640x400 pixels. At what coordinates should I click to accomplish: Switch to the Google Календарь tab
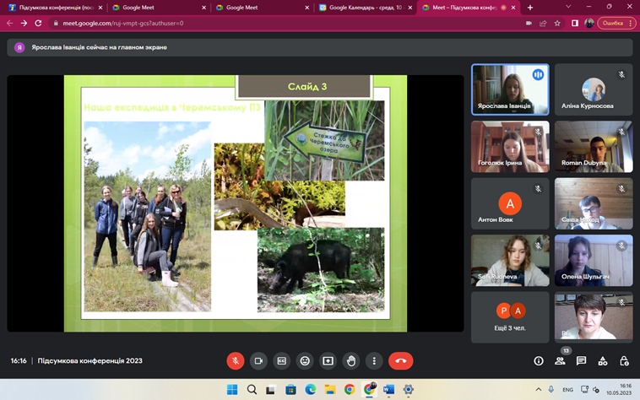363,8
